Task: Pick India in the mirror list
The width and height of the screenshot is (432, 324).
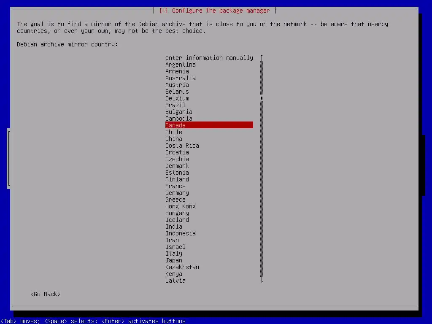Action: (209, 227)
